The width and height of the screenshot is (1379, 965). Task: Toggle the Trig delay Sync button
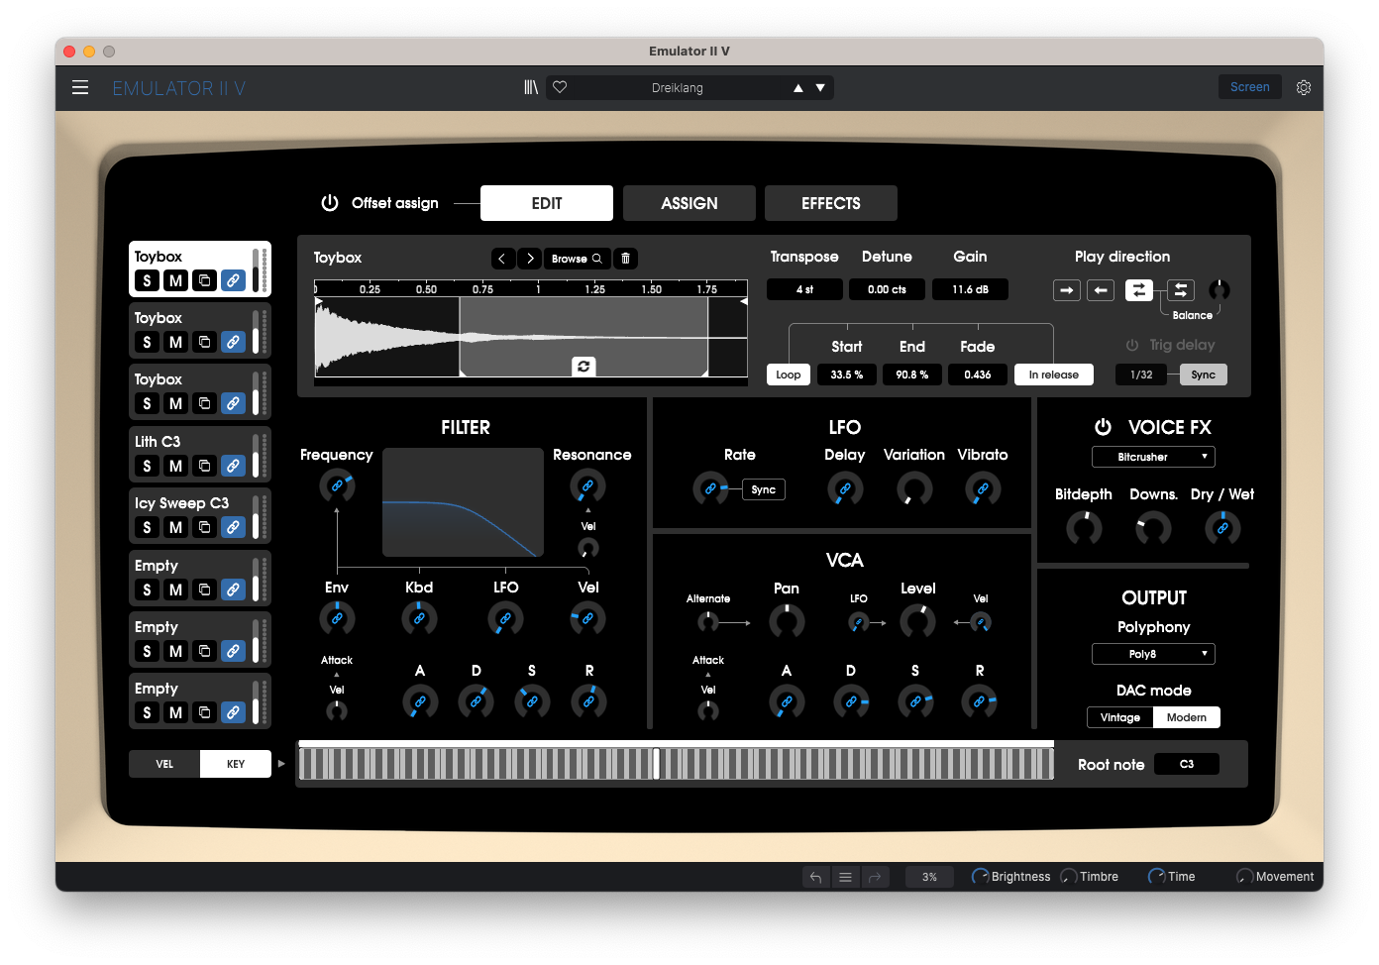[x=1204, y=375]
